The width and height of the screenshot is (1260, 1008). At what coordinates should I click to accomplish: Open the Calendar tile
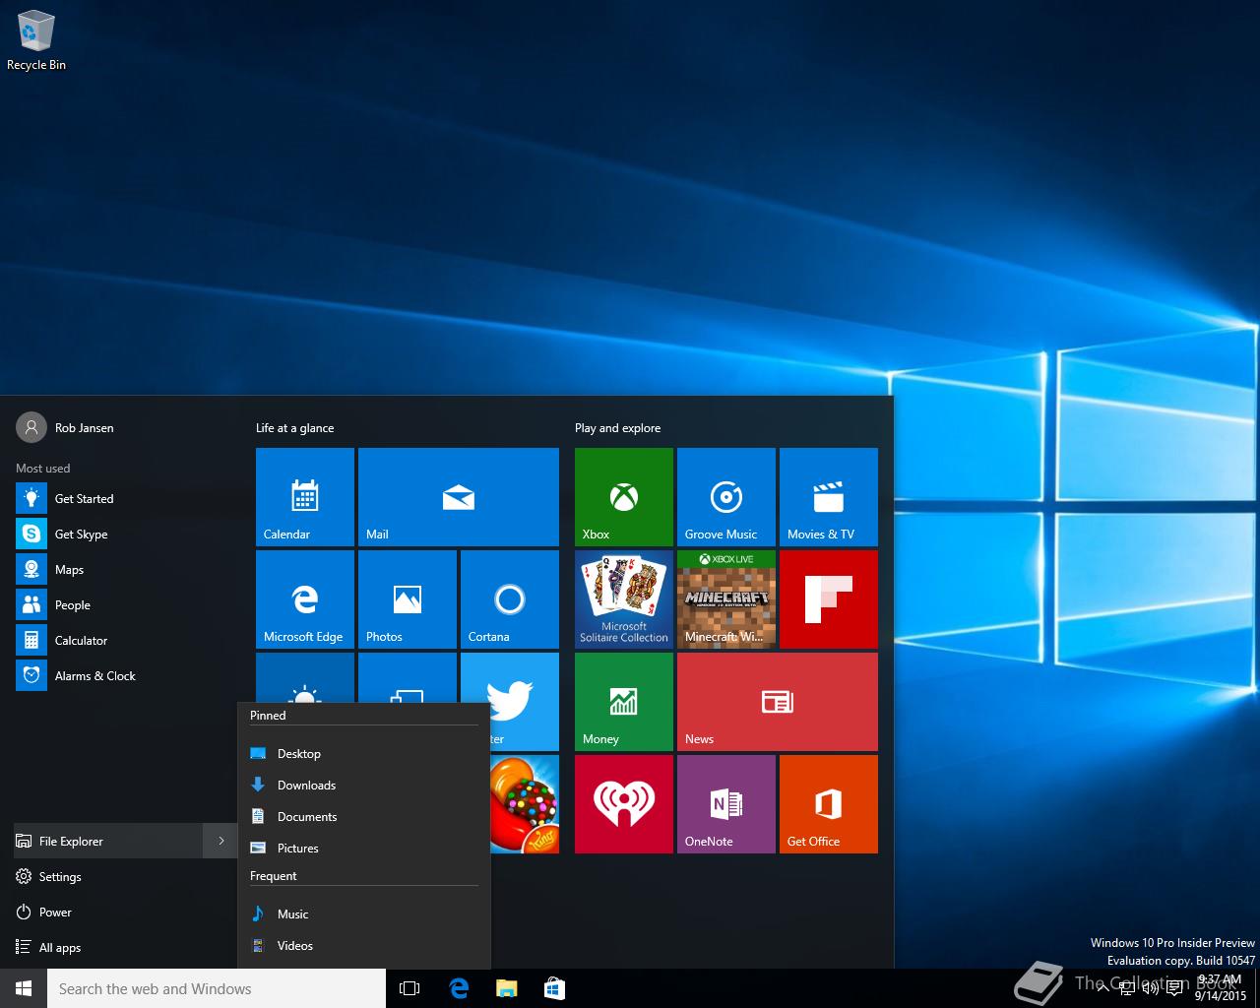click(305, 497)
